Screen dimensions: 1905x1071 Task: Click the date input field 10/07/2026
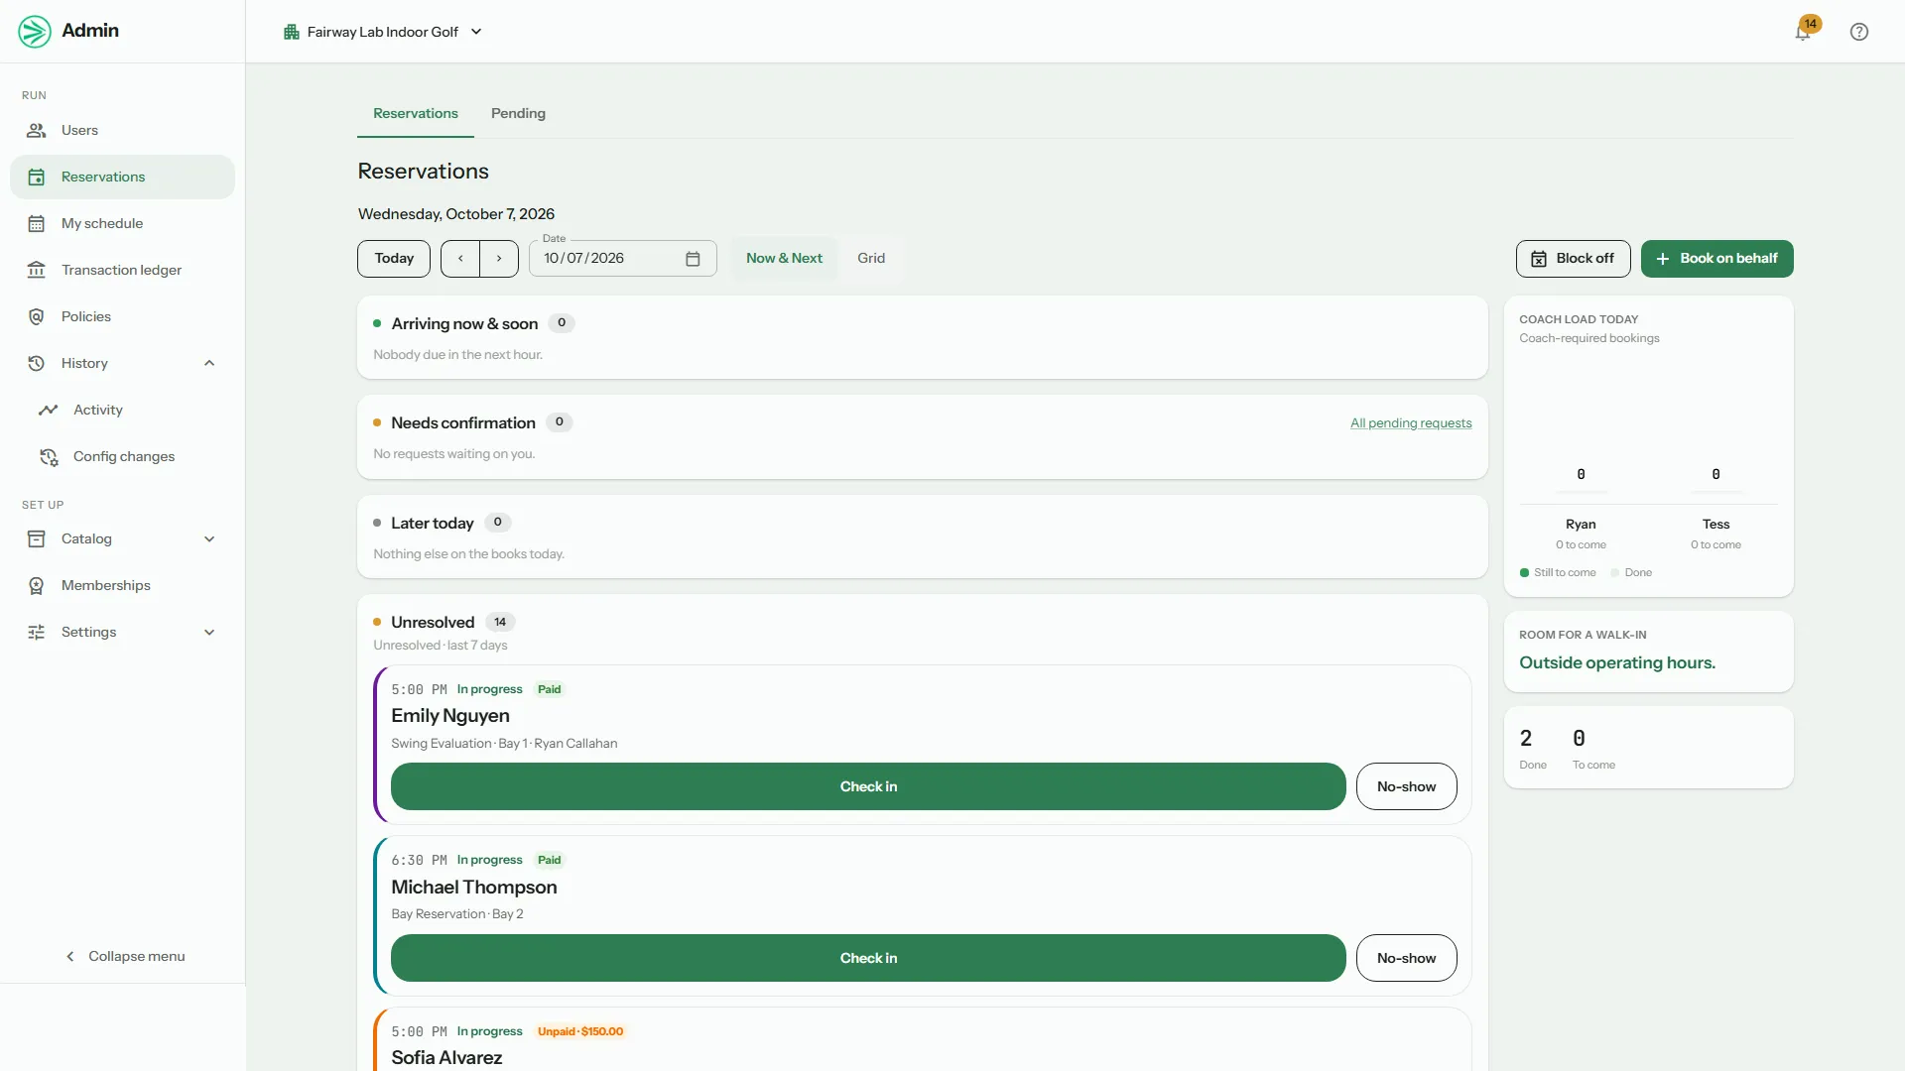(x=622, y=259)
